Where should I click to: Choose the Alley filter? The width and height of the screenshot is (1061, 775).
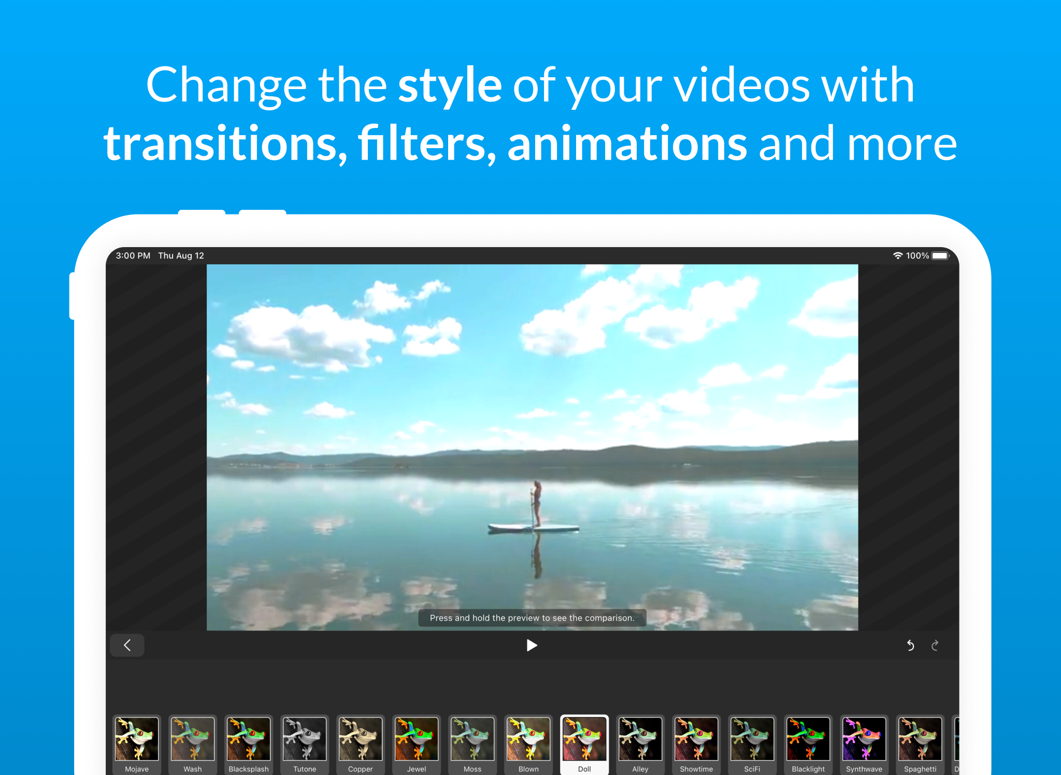[640, 740]
